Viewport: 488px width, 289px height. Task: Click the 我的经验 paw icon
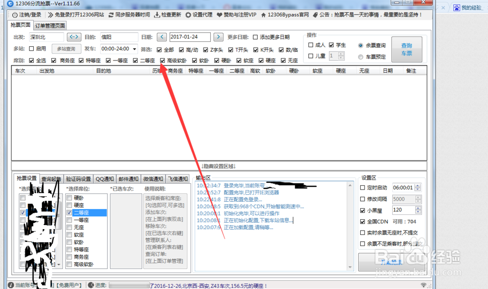[x=457, y=8]
